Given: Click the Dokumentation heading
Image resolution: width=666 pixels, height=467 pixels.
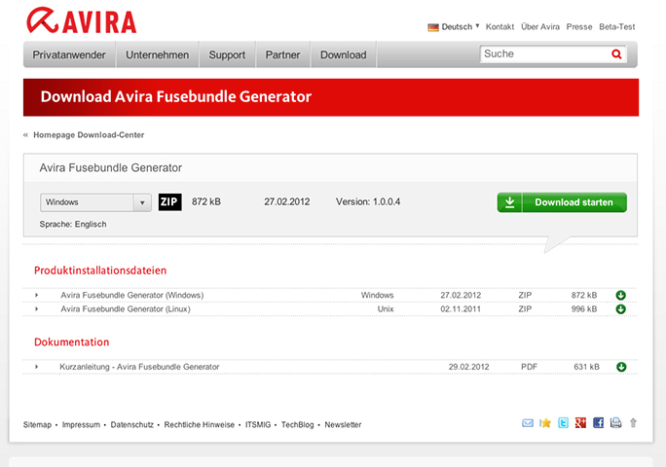Looking at the screenshot, I should [71, 342].
